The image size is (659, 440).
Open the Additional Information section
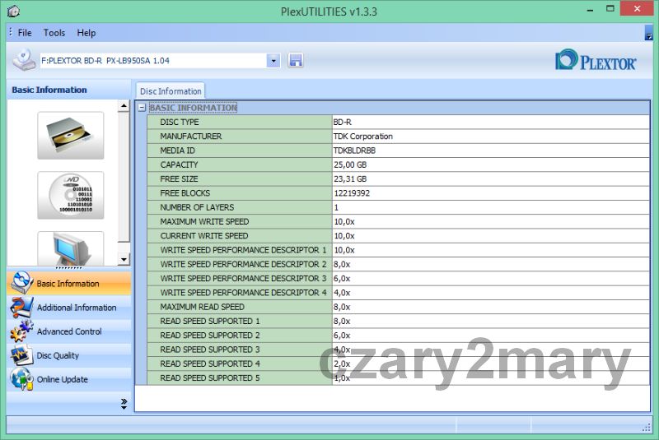[69, 308]
